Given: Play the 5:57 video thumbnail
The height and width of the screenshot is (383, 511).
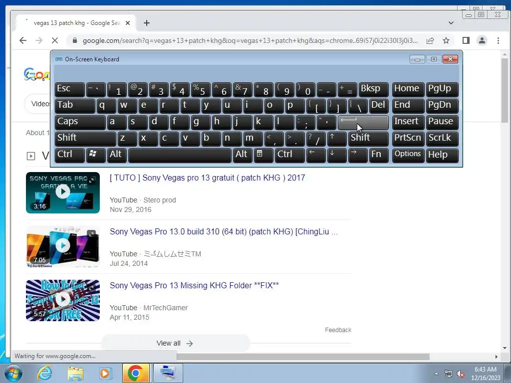Looking at the screenshot, I should pos(63,300).
